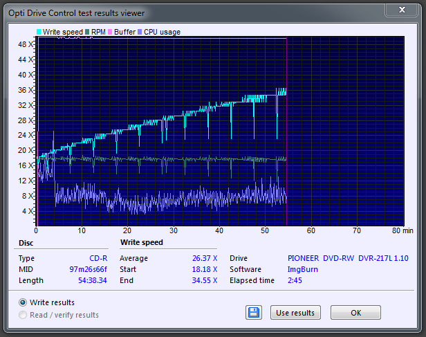426x337 pixels.
Task: Click the 48 X axis label
Action: pos(26,44)
